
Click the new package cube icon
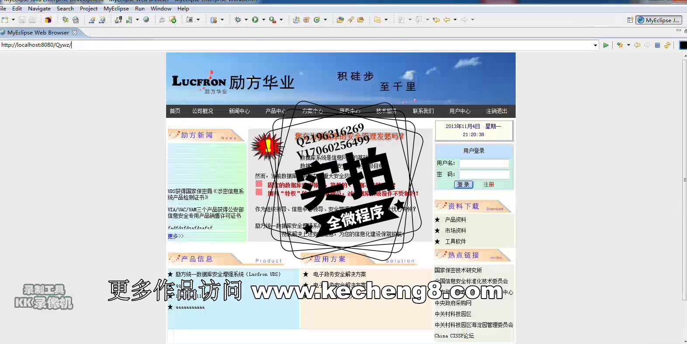(49, 20)
